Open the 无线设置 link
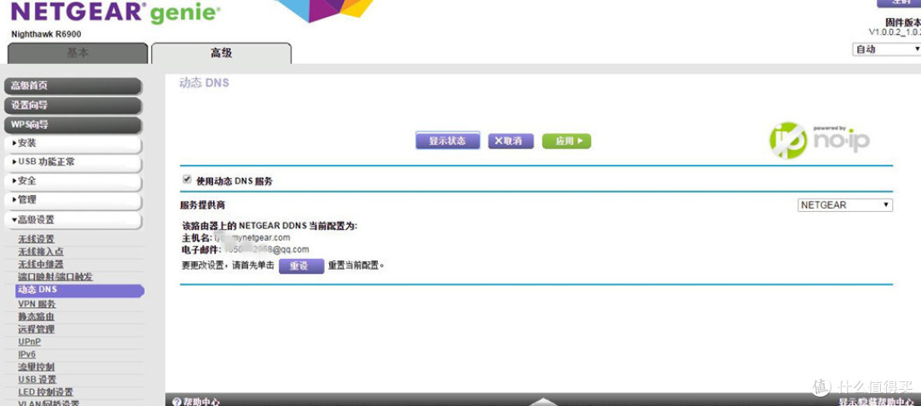921x406 pixels. click(36, 239)
